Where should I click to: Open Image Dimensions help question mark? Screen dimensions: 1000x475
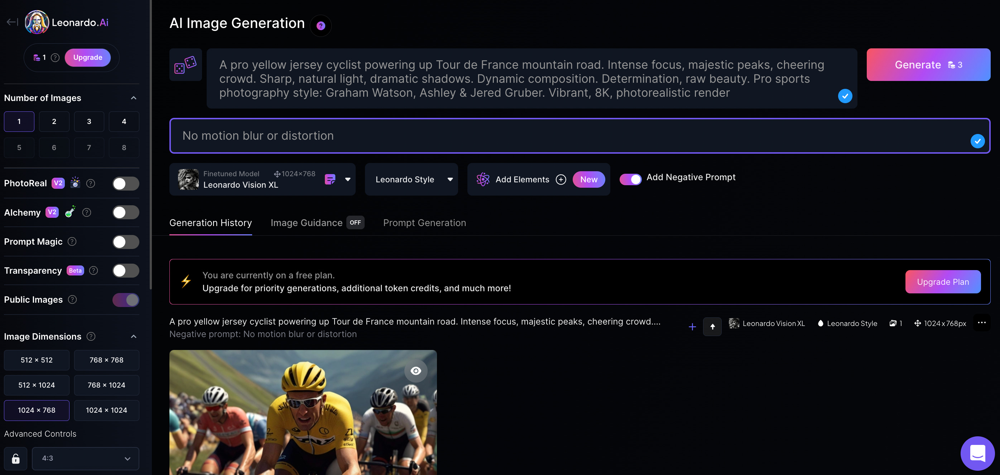coord(91,336)
